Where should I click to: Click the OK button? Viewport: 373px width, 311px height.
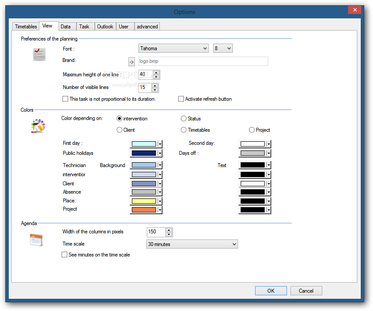click(271, 291)
